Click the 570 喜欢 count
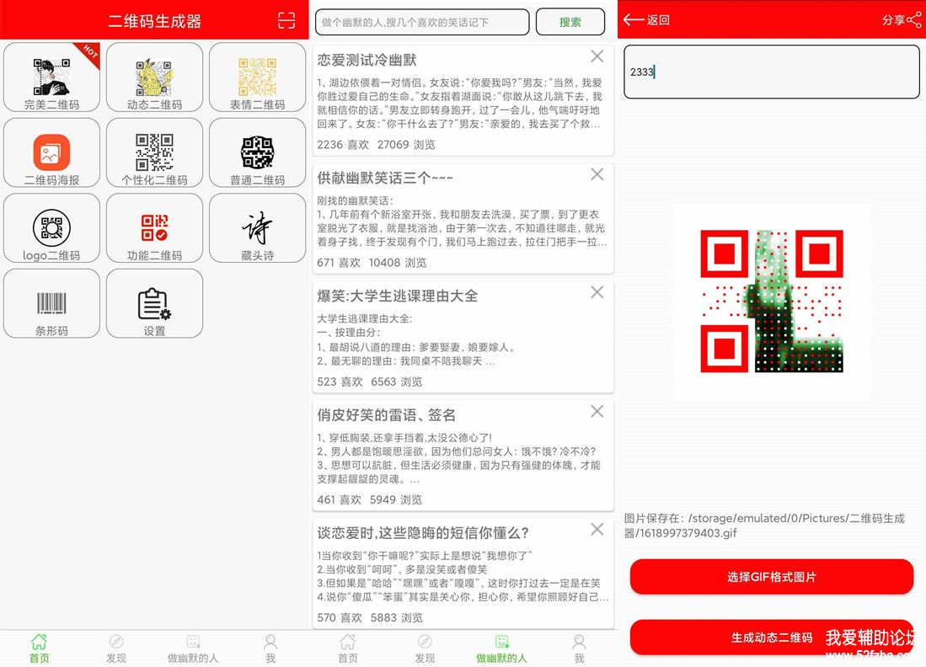The height and width of the screenshot is (667, 926). [340, 618]
